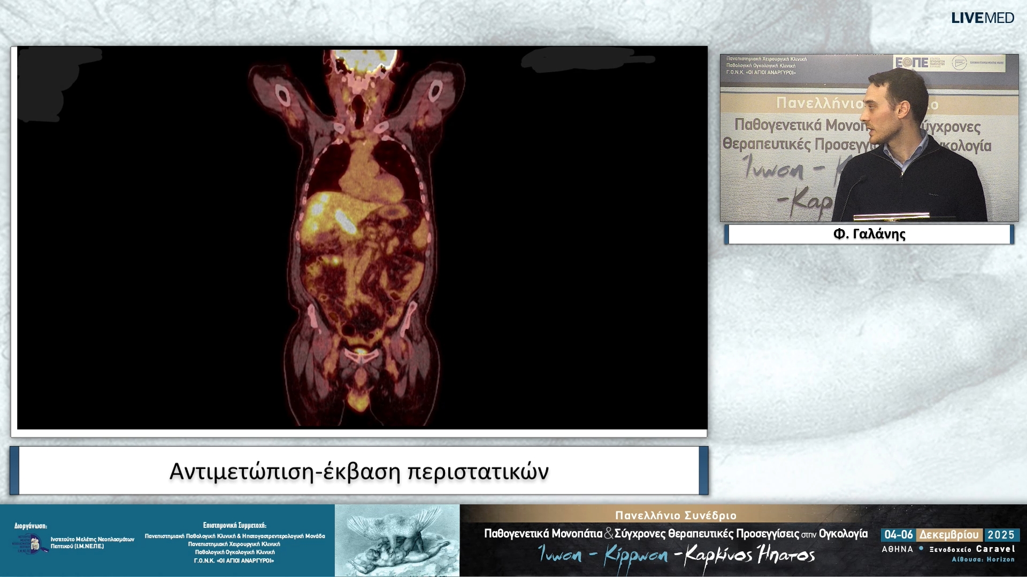Click 'ΑΘΗΝΑ' location text
This screenshot has width=1027, height=577.
(898, 549)
